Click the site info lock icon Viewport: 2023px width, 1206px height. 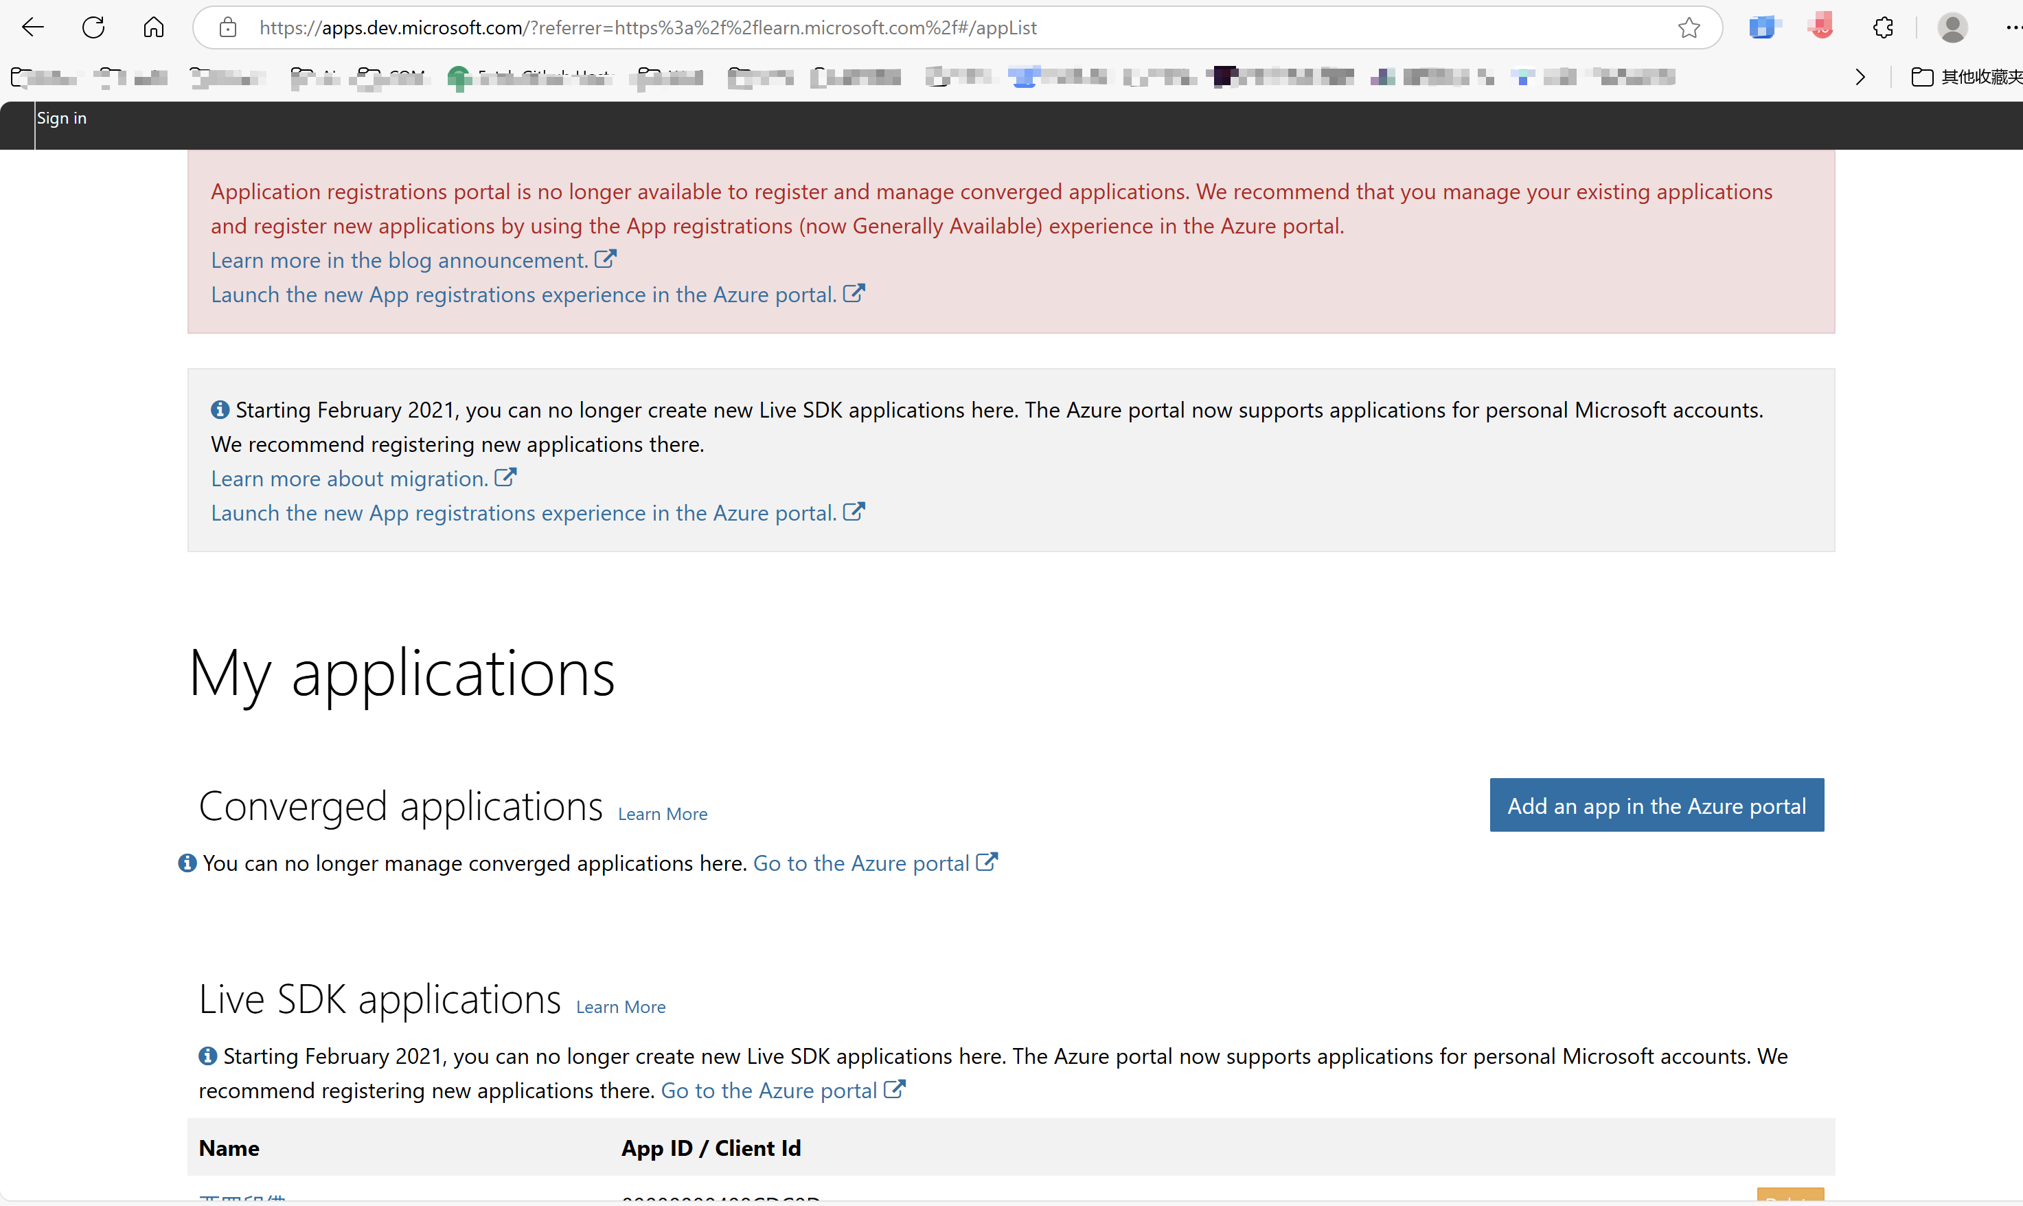[x=228, y=27]
